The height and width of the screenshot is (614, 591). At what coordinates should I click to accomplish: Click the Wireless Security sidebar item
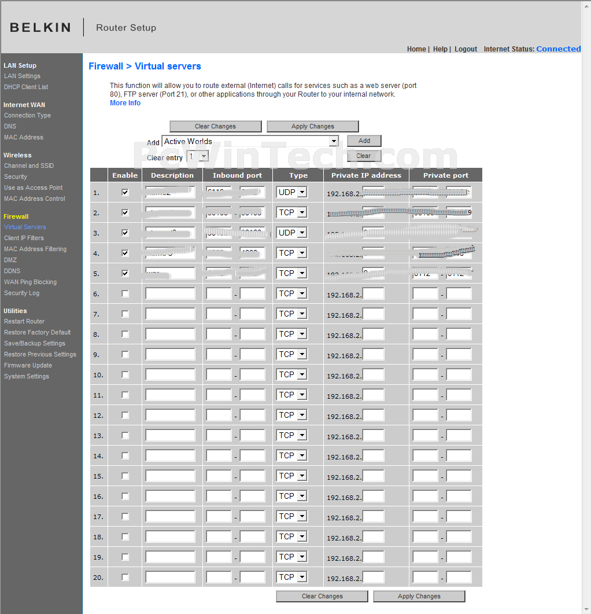coord(16,177)
